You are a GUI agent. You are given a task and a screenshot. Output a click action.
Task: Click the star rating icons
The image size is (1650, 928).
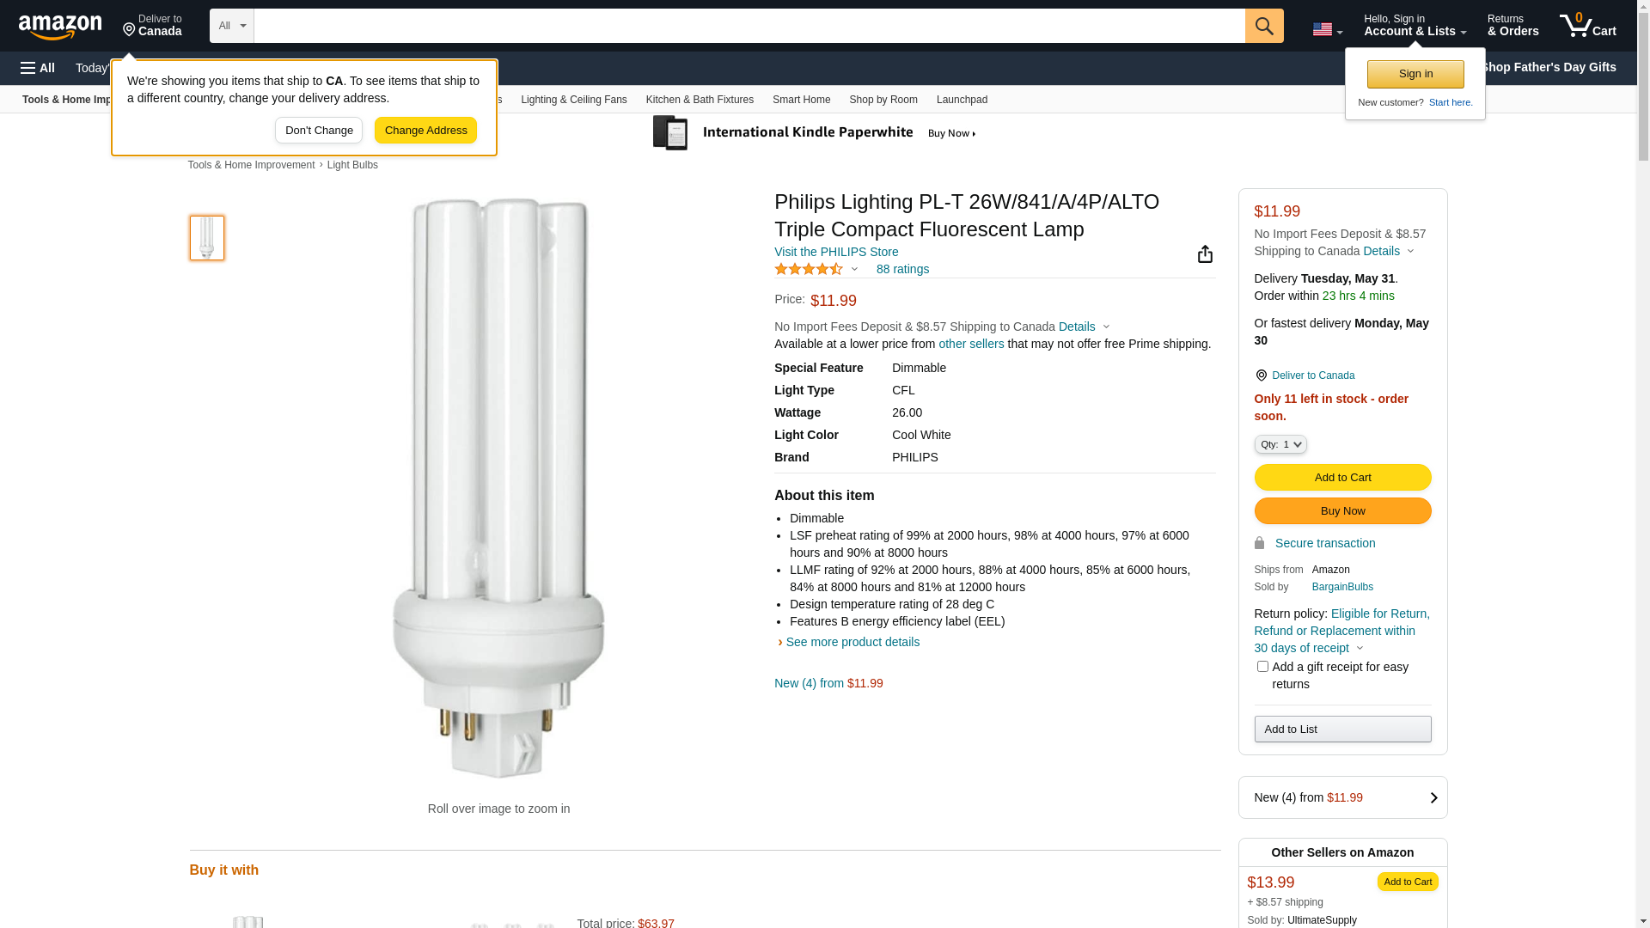tap(809, 269)
